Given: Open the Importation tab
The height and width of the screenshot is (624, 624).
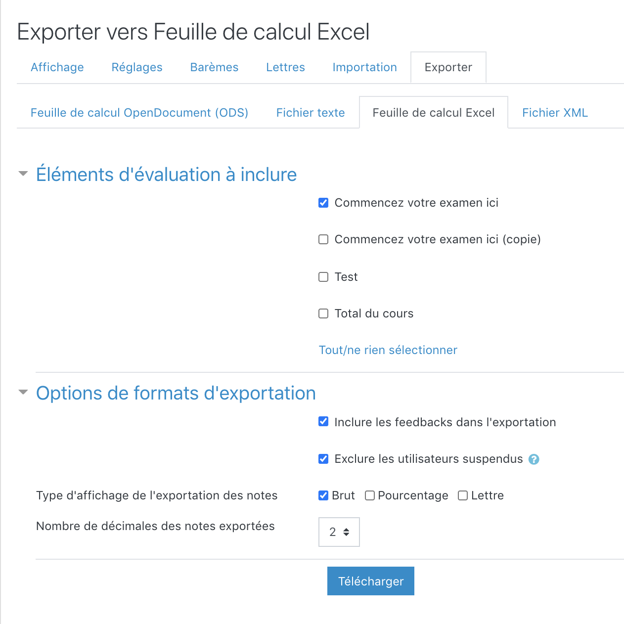Looking at the screenshot, I should 364,67.
